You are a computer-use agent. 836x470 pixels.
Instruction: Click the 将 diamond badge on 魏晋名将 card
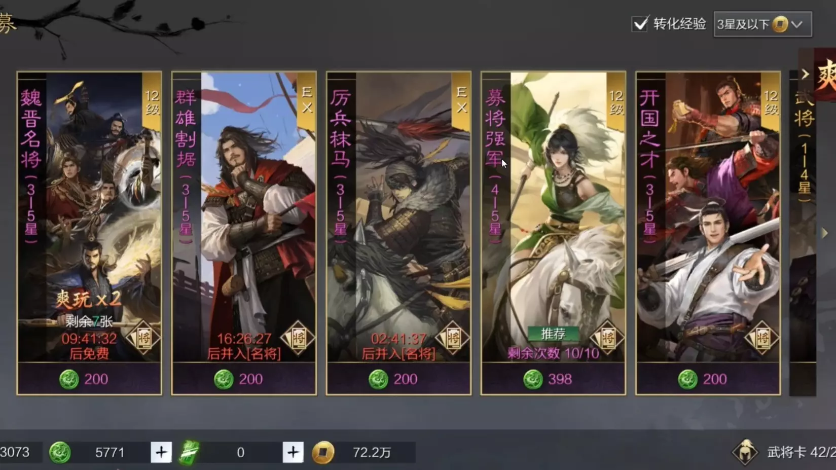[143, 337]
